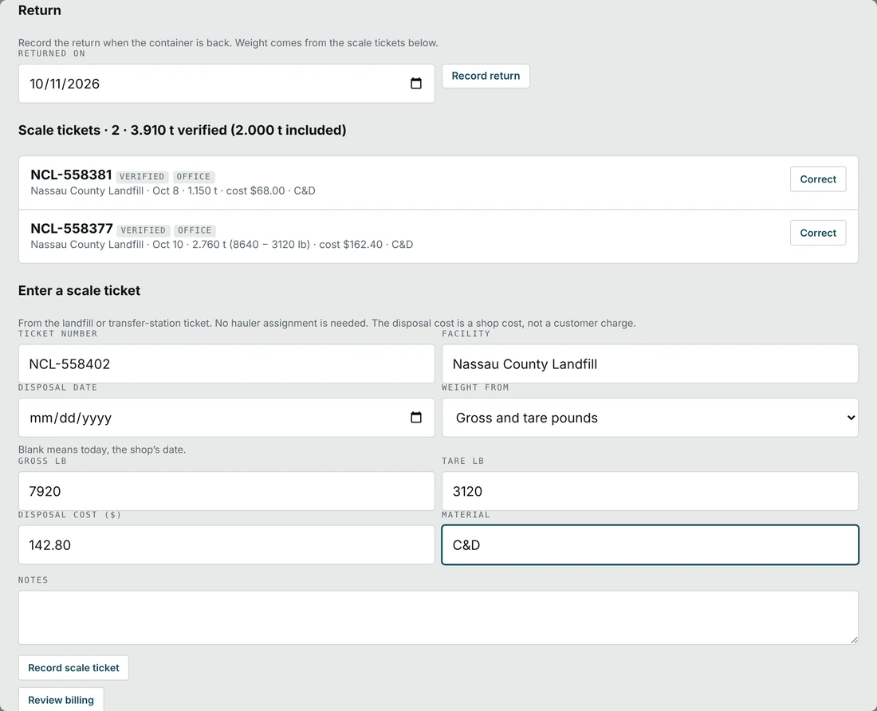Open calendar picker for Disposal Date
Viewport: 877px width, 711px height.
click(415, 418)
